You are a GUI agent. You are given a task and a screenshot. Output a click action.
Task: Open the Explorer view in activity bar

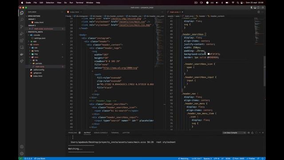tap(22, 13)
